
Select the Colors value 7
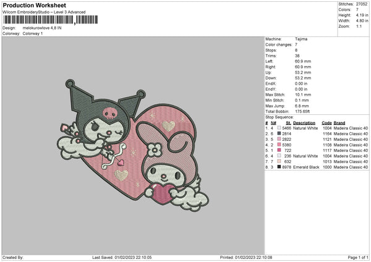coord(357,10)
